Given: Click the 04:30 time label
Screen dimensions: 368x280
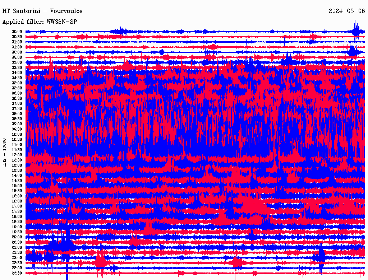Looking at the screenshot, I should click(x=17, y=78).
